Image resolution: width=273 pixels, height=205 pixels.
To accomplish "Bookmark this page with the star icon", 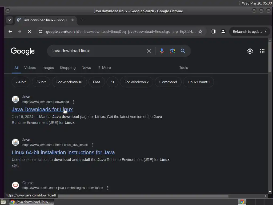I will (x=200, y=31).
